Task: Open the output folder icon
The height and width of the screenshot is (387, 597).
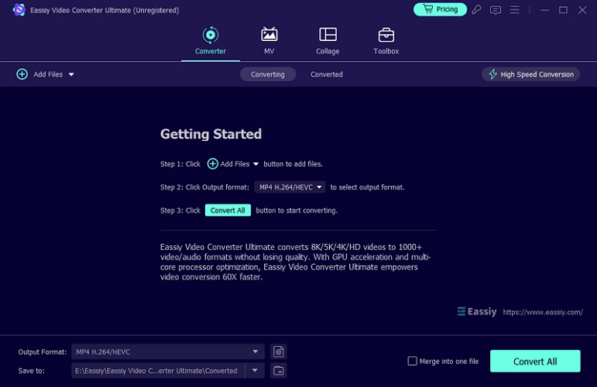Action: [278, 371]
